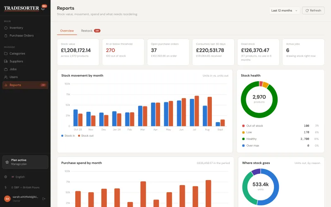
Task: Click the Purchase Orders clipboard icon
Action: point(6,36)
